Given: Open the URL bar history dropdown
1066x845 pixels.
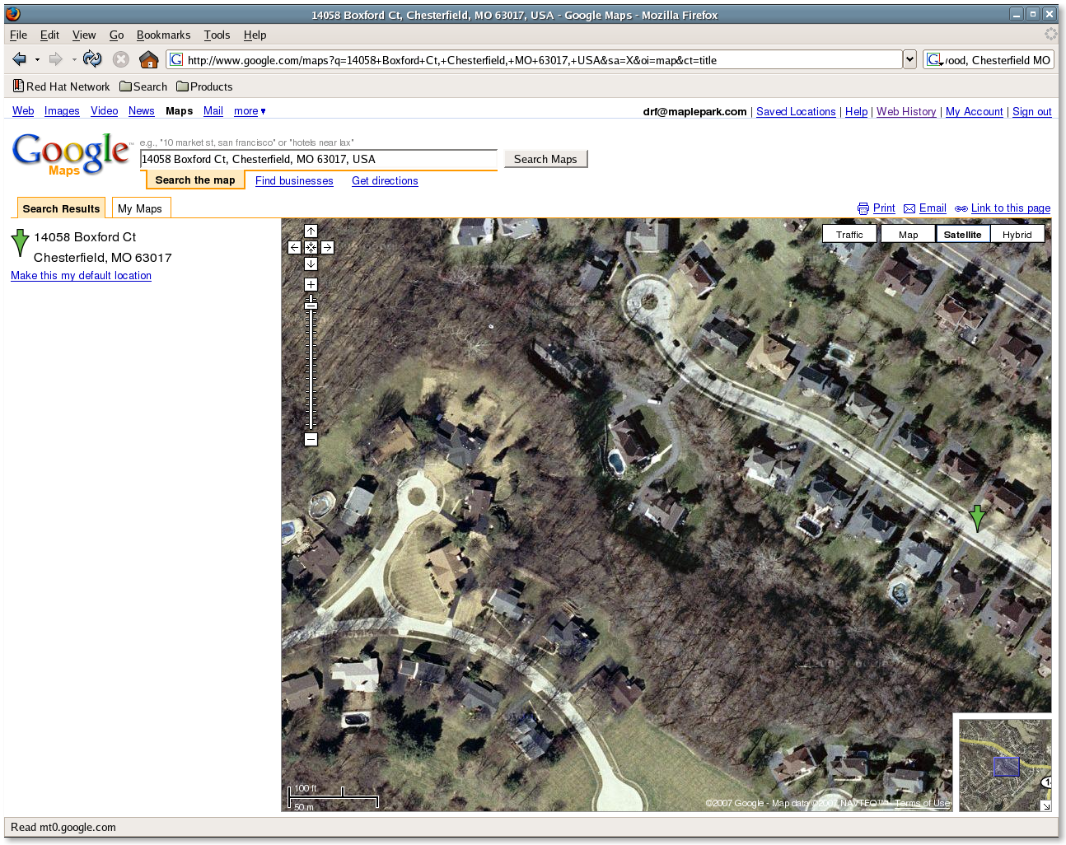Looking at the screenshot, I should (x=909, y=59).
